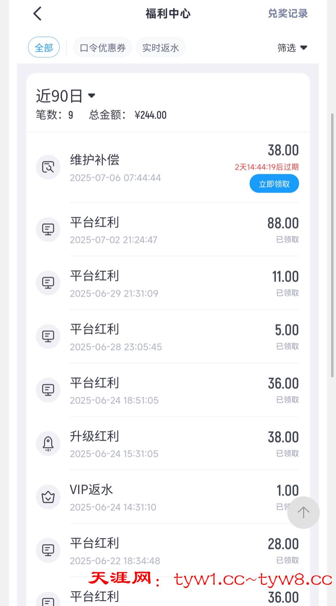Click the VIP返水 crown icon
This screenshot has height=606, width=336.
pyautogui.click(x=48, y=497)
